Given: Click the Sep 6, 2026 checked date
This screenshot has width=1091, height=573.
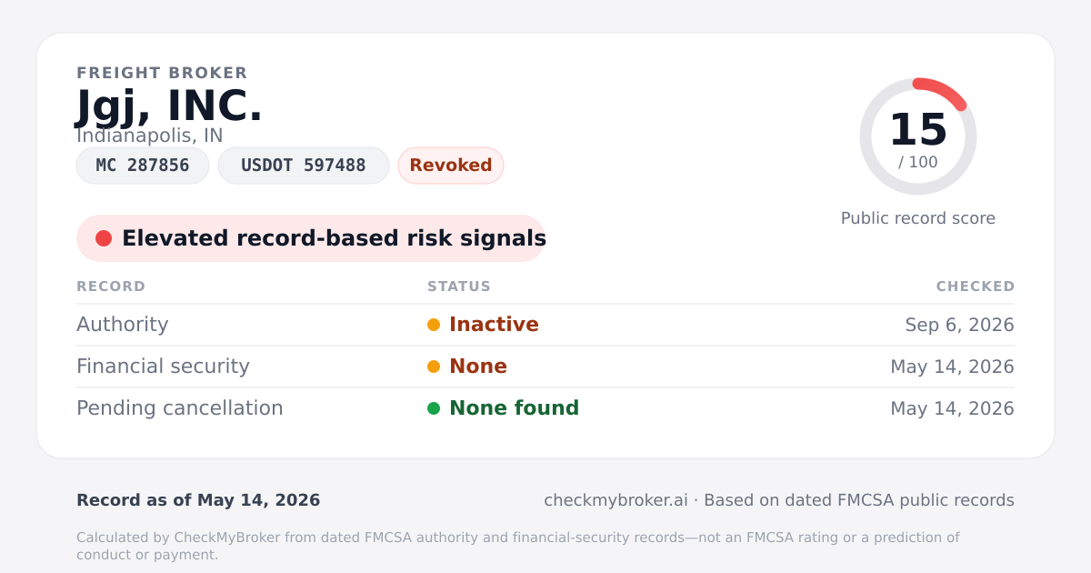Looking at the screenshot, I should [960, 325].
